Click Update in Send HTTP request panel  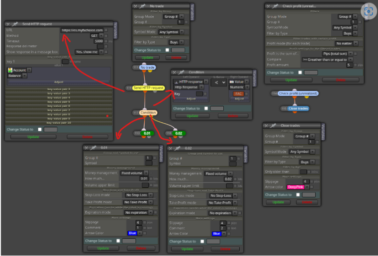[33, 137]
